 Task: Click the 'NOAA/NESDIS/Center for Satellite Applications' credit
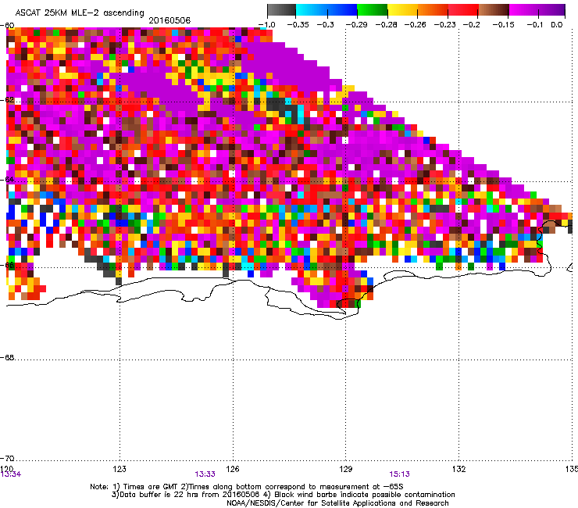(x=337, y=503)
